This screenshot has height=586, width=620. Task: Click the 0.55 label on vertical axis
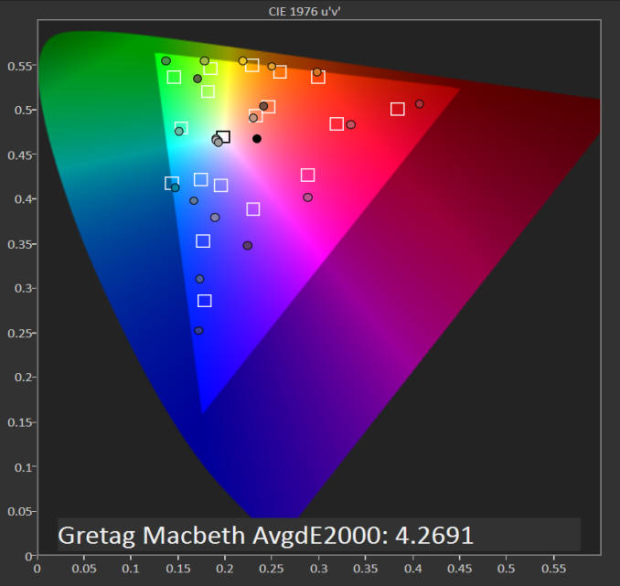point(19,66)
